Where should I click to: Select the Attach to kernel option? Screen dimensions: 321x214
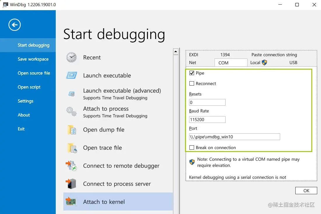118,201
